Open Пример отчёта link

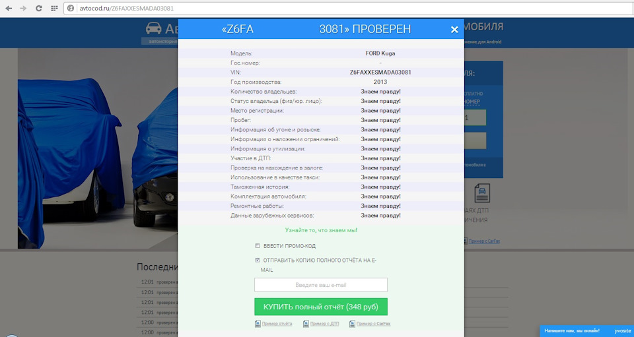pos(277,324)
